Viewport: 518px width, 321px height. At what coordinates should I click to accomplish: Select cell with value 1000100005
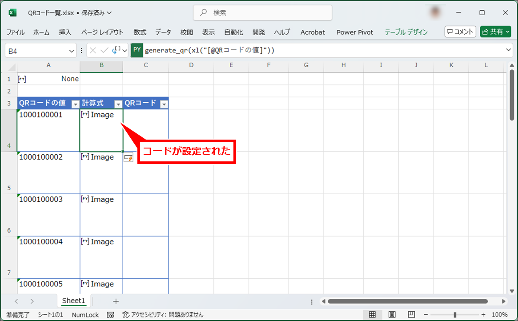point(48,286)
